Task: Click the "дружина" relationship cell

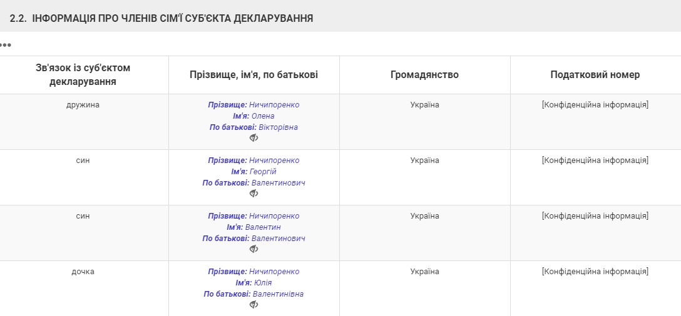Action: (83, 105)
